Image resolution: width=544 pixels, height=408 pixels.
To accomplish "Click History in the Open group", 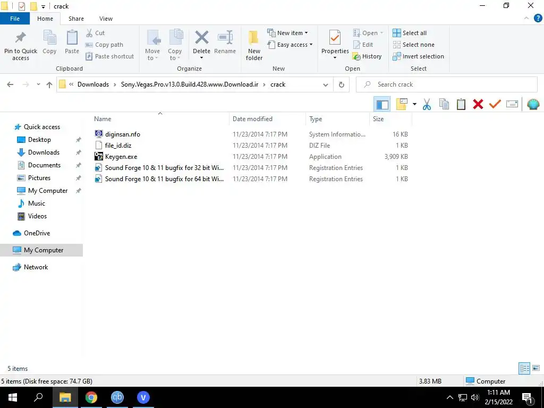I will coord(367,56).
